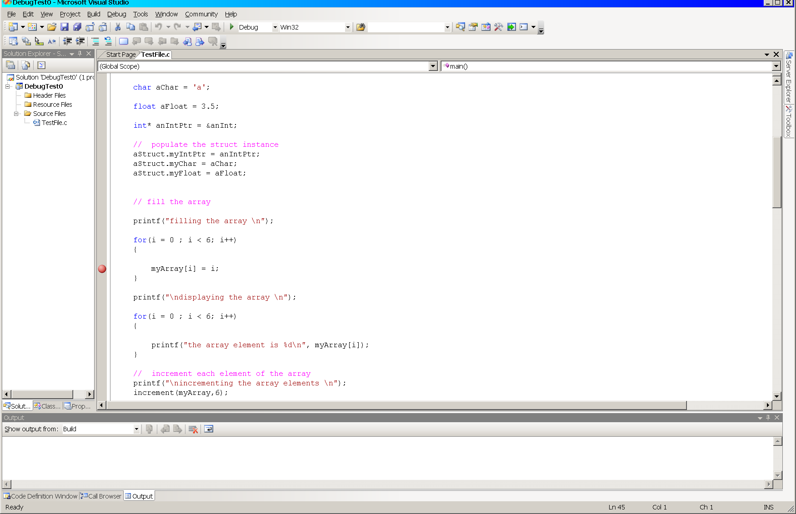Open the main() members dropdown
The height and width of the screenshot is (514, 796).
(x=776, y=66)
